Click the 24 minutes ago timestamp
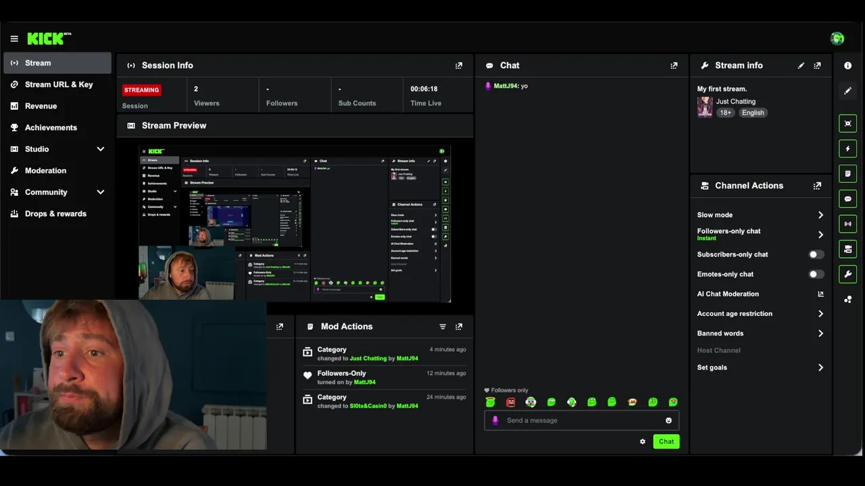 point(447,397)
